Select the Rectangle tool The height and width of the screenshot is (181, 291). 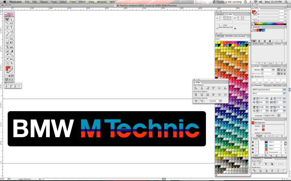pos(11,31)
